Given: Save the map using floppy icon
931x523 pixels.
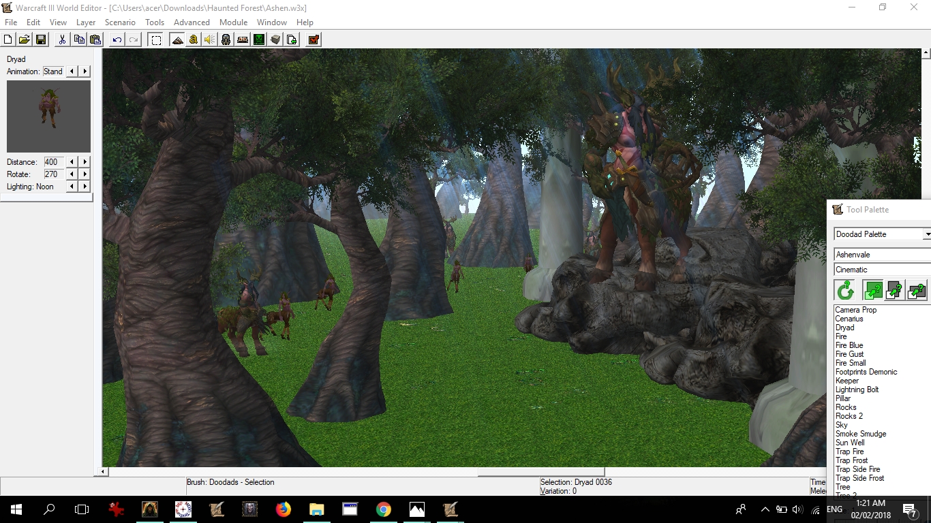Looking at the screenshot, I should (x=41, y=39).
